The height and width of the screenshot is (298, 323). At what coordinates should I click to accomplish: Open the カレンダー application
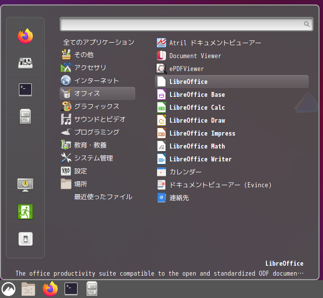(232, 172)
